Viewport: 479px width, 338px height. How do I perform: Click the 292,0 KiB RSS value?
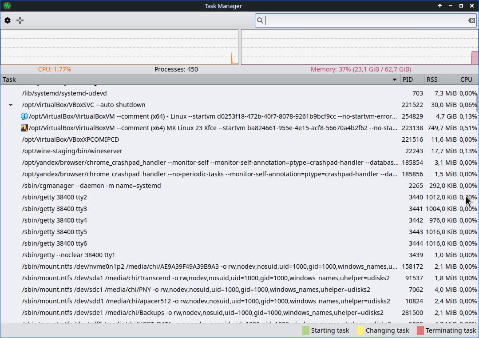coord(442,186)
